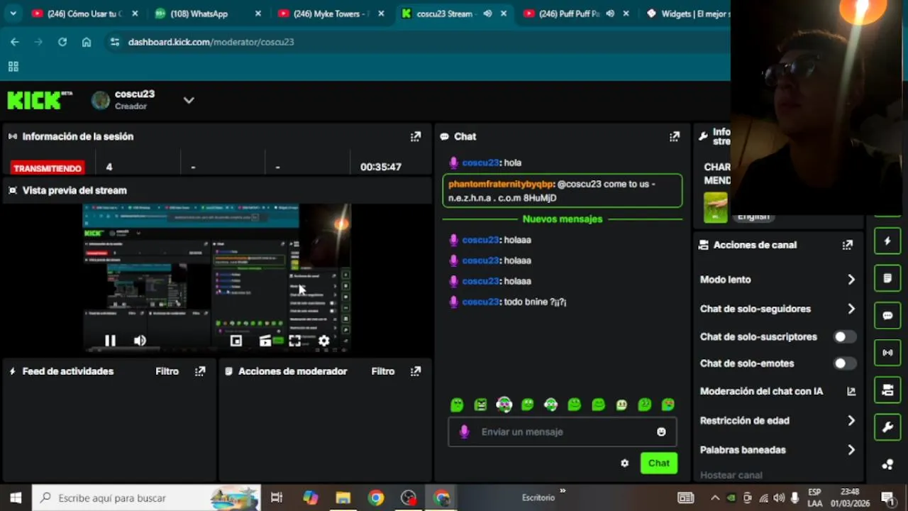Click the stream preview thumbnail
Viewport: 908px width, 511px height.
click(217, 278)
